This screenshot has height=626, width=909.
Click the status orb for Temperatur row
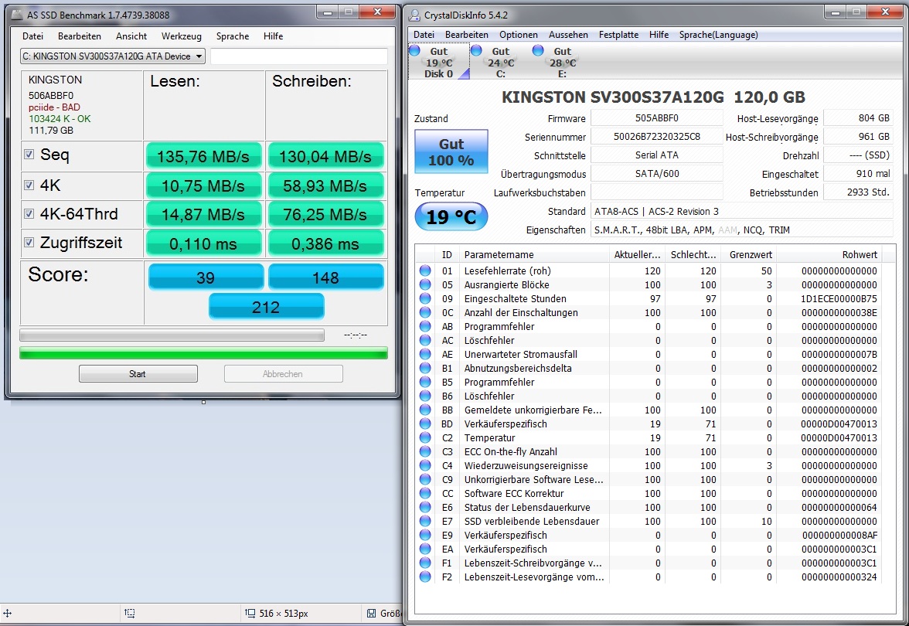point(425,437)
